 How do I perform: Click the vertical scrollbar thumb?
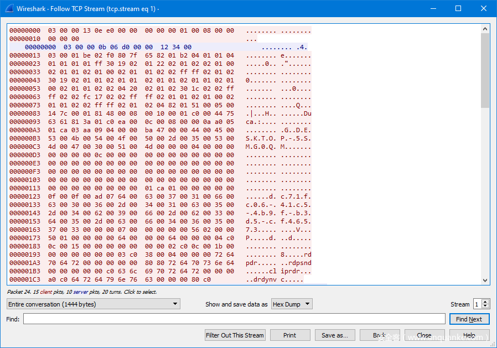[x=485, y=70]
